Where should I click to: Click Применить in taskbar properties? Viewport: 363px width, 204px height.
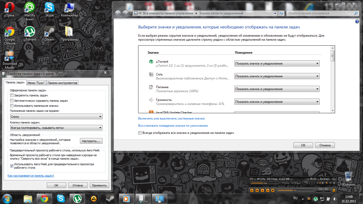pos(99,185)
